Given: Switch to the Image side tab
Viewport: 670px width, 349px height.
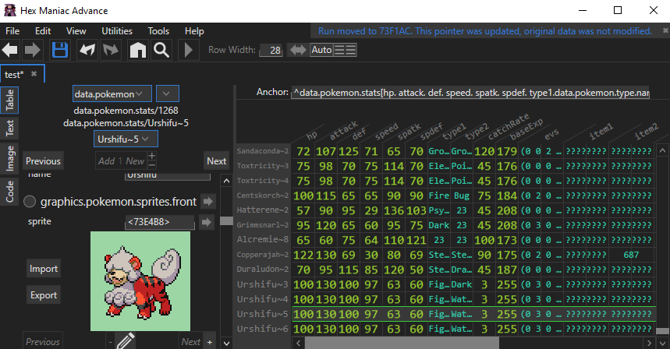Looking at the screenshot, I should [x=11, y=158].
